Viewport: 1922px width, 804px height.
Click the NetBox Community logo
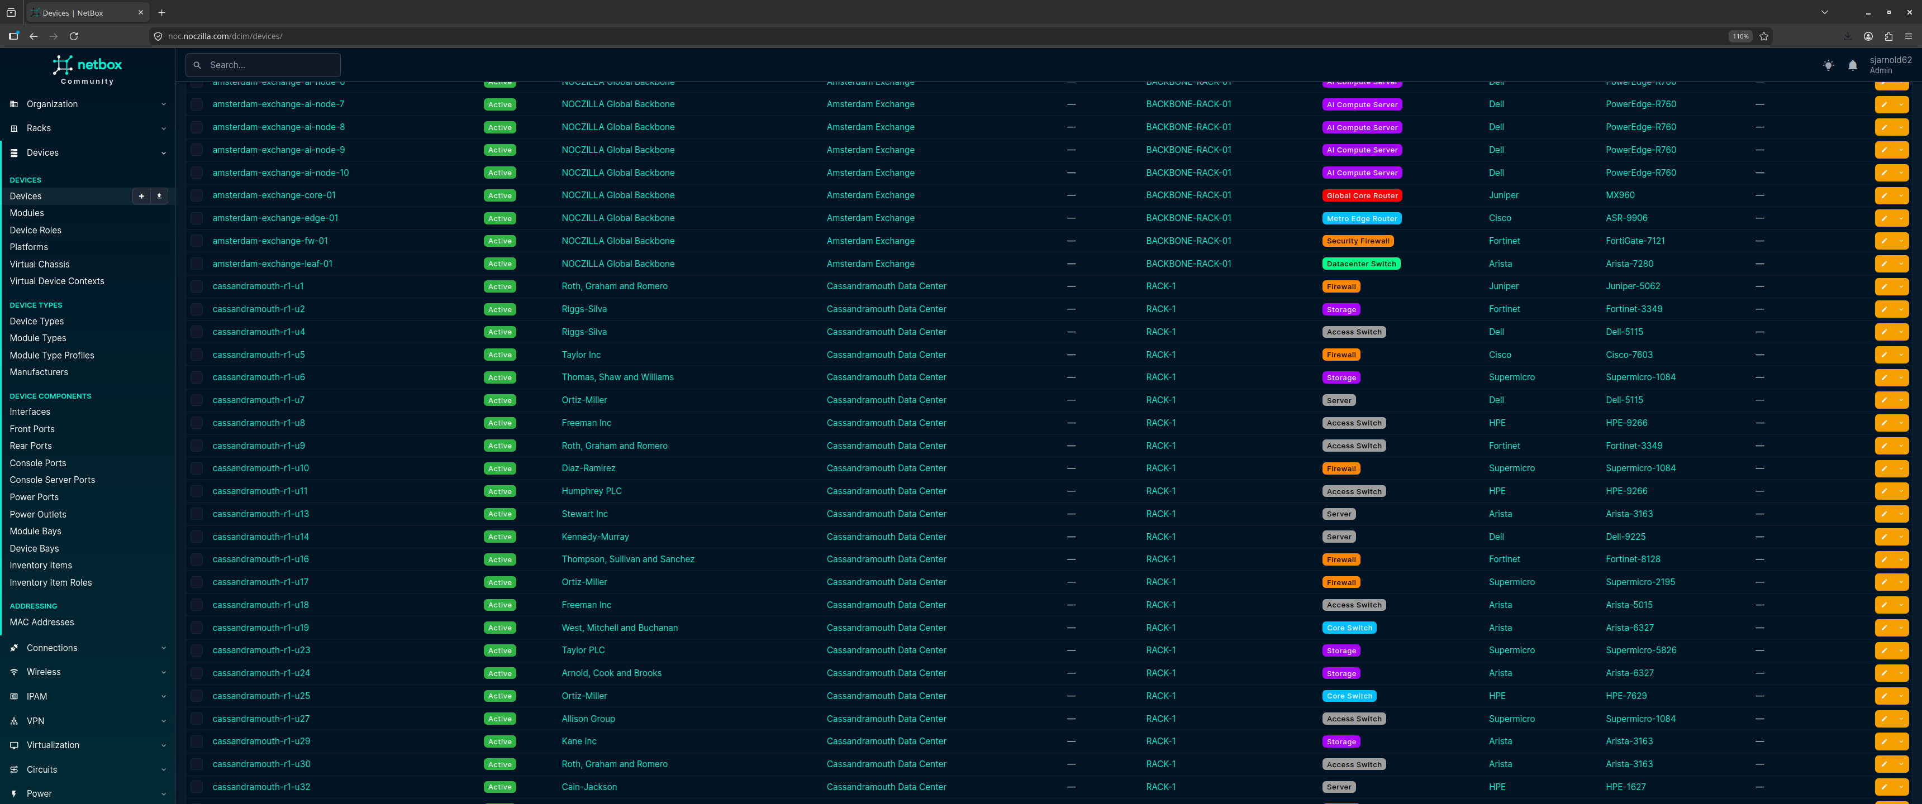87,69
